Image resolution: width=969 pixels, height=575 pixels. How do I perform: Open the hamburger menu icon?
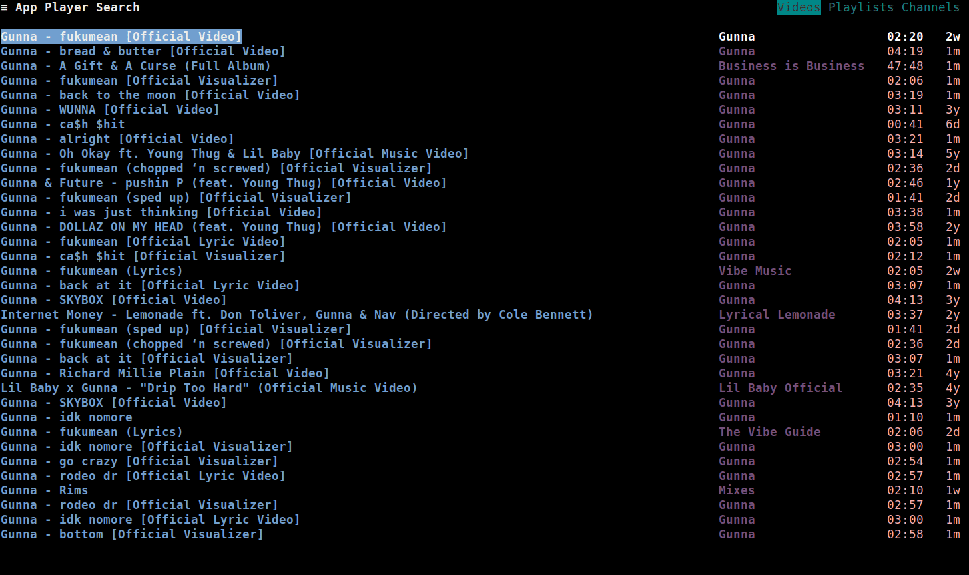[x=5, y=7]
